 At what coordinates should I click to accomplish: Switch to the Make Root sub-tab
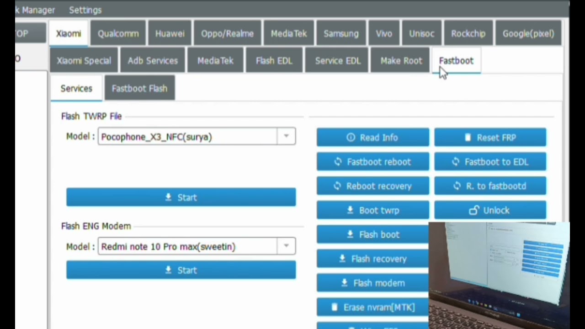tap(401, 61)
